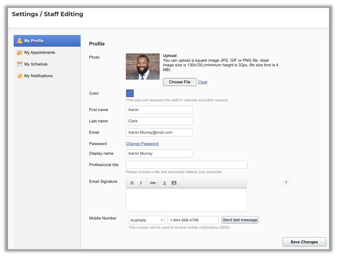Screen dimensions: 337x256
Task: Choose a file for the profile photo
Action: point(180,82)
